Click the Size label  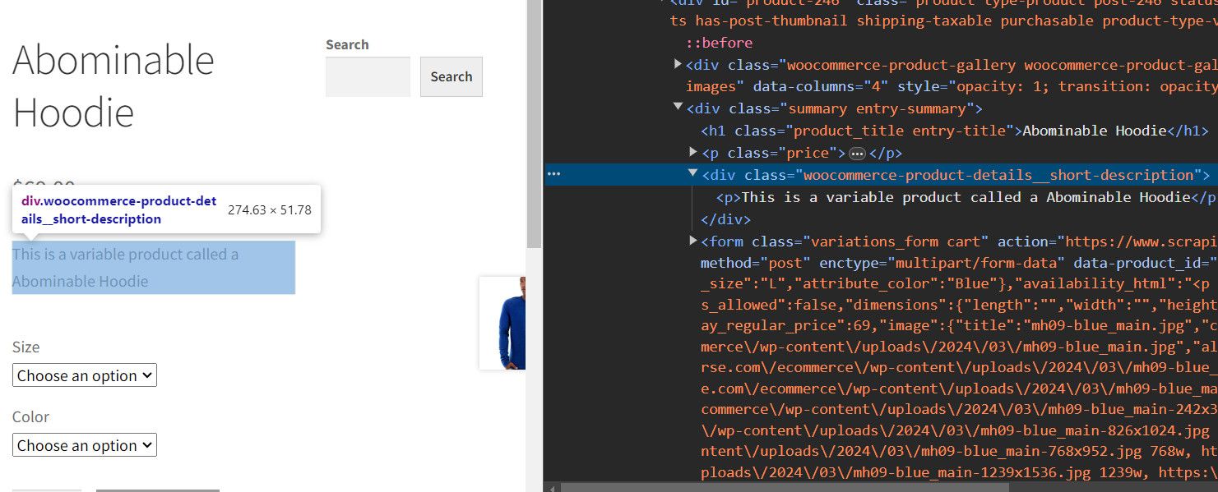pos(26,347)
